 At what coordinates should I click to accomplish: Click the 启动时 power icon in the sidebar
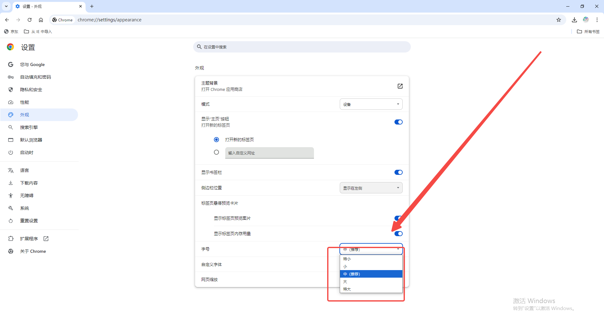tap(11, 152)
